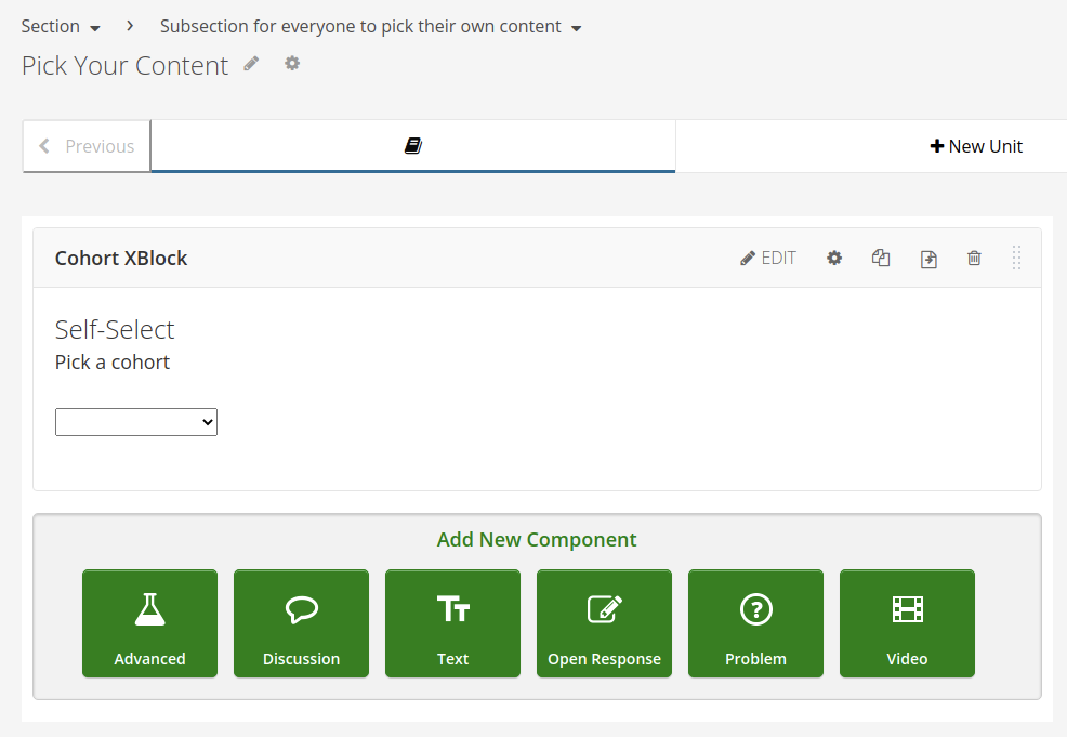Add a Discussion component
1067x737 pixels.
coord(301,623)
